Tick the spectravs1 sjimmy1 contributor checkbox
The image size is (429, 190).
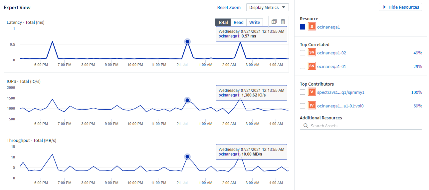tap(303, 92)
